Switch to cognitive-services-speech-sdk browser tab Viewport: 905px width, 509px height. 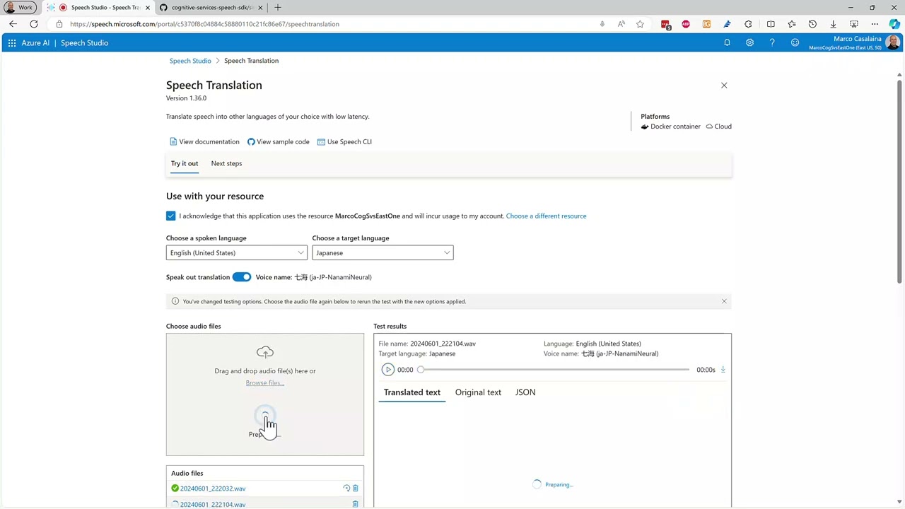point(211,8)
